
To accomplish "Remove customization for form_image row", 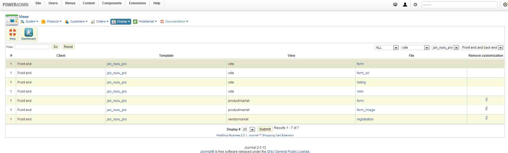I will click(x=486, y=109).
